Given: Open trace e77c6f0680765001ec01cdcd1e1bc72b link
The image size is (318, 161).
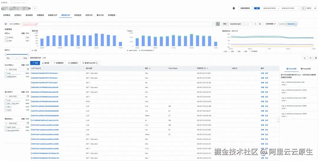Looking at the screenshot, I should 45,120.
